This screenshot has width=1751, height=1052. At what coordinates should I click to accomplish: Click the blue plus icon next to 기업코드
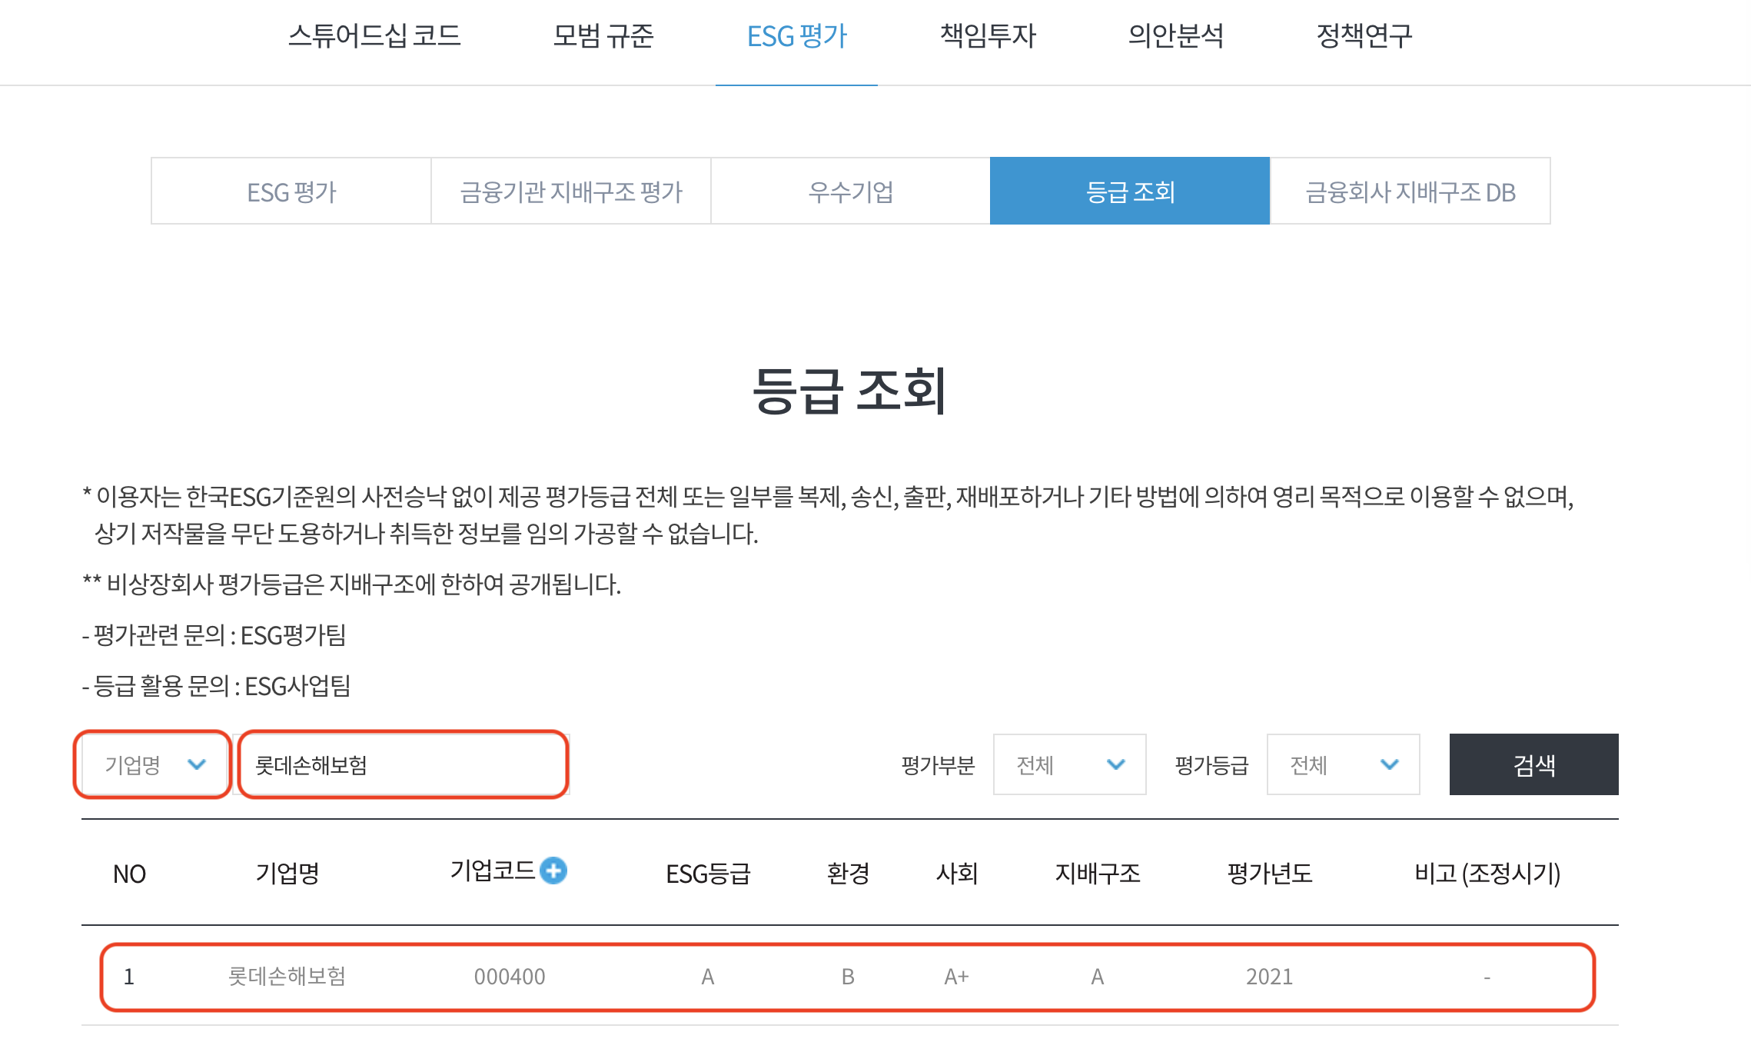coord(555,870)
